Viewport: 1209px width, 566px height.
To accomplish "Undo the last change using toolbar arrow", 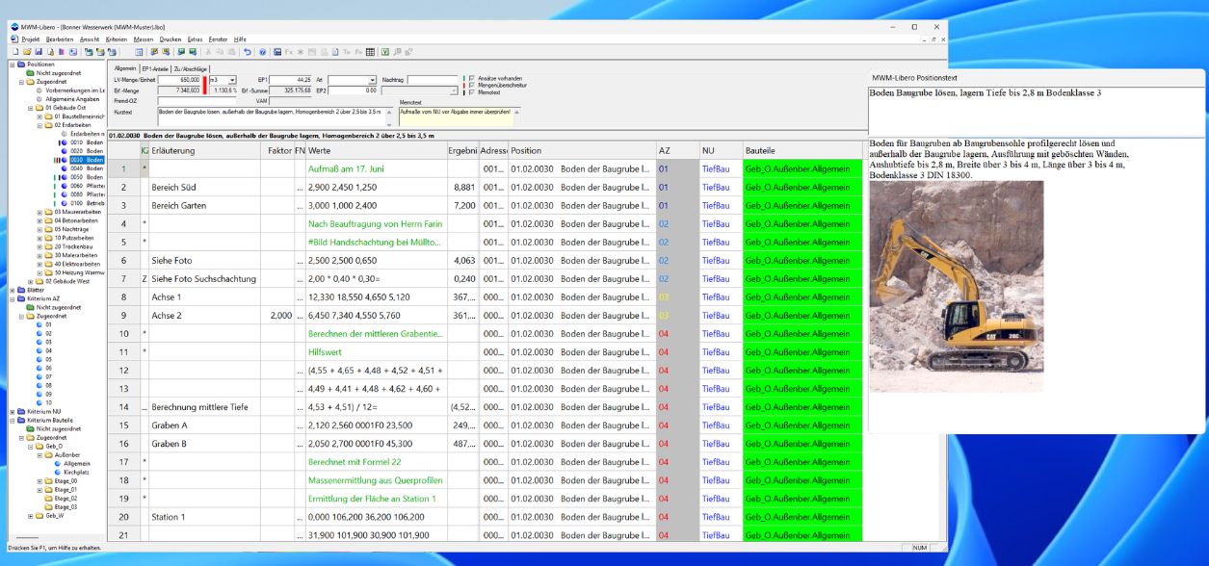I will click(249, 53).
